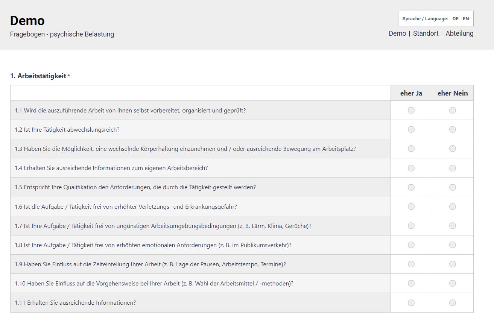Choose 'eher Nein' for 1.8 emotionale Anforderungen

[453, 245]
